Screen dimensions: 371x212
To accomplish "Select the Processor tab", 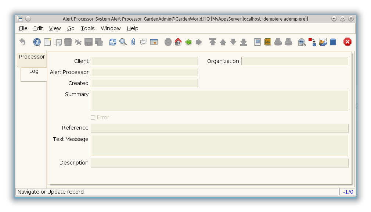I will (32, 57).
